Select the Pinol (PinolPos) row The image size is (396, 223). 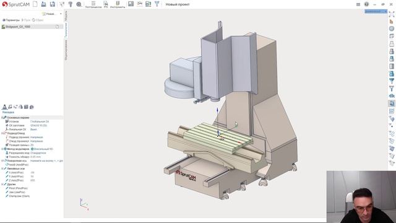pos(32,188)
